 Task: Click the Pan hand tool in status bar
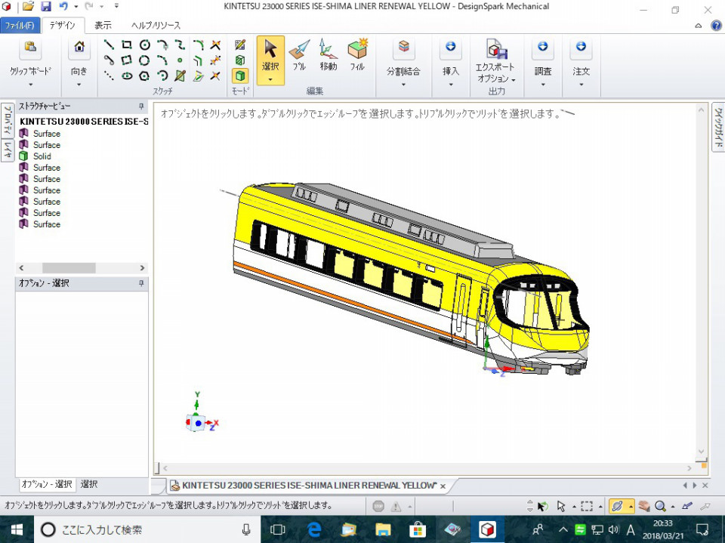(644, 506)
